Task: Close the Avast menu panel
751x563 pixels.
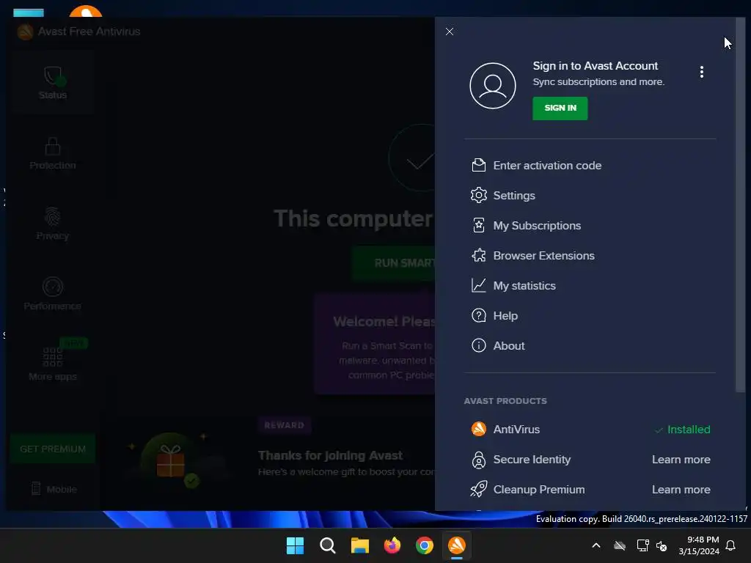Action: [450, 32]
